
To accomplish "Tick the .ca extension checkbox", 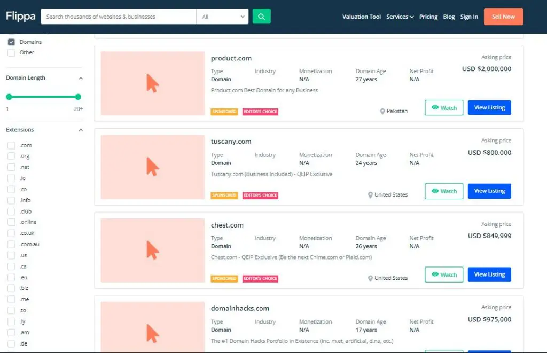I will pos(11,267).
